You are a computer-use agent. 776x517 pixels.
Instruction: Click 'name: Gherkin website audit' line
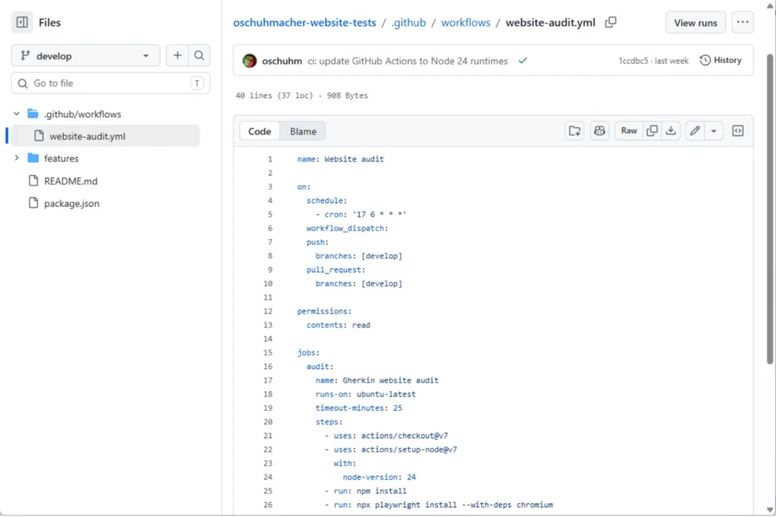pos(377,381)
